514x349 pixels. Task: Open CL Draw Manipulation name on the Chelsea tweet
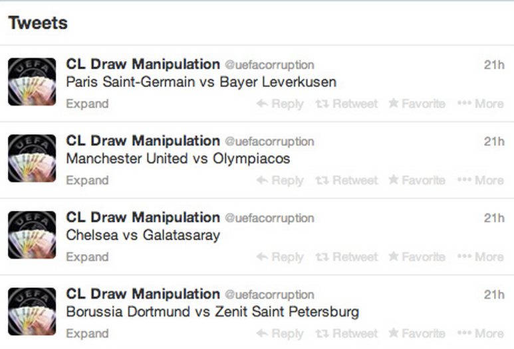143,218
